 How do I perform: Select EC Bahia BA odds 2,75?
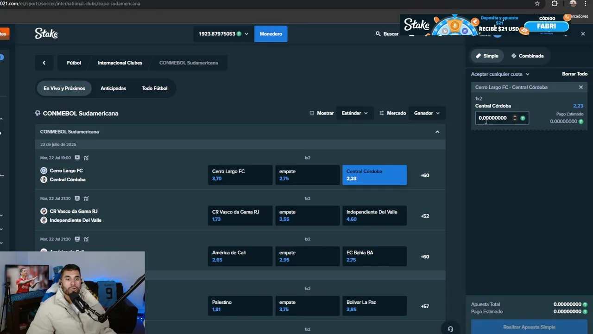(374, 256)
